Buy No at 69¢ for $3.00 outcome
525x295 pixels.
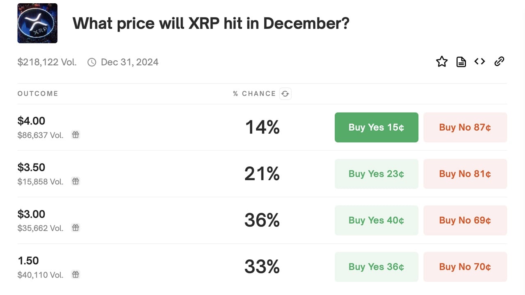pyautogui.click(x=465, y=220)
